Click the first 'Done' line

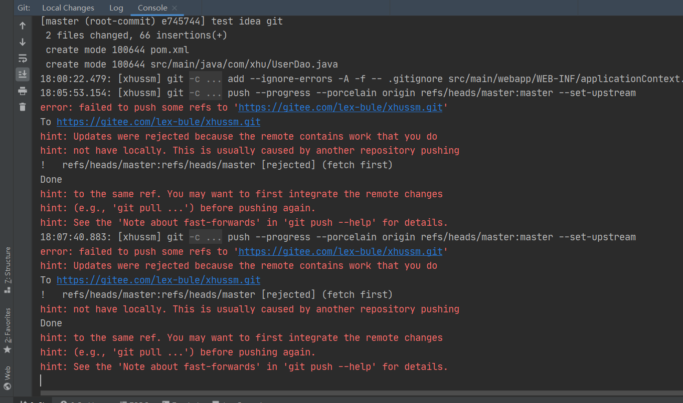[x=51, y=180]
